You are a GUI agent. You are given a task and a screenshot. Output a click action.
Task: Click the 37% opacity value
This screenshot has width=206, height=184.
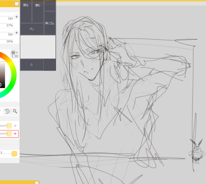click(x=10, y=26)
